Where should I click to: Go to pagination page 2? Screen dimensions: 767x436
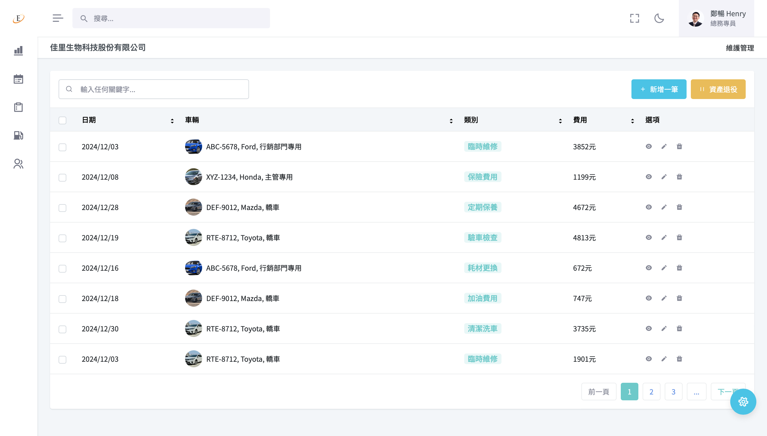(x=651, y=391)
